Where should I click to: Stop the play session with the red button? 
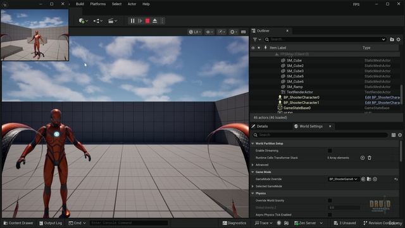tap(147, 21)
